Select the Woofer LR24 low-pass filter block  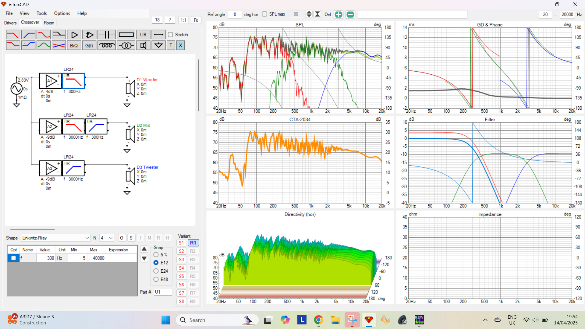pyautogui.click(x=73, y=81)
